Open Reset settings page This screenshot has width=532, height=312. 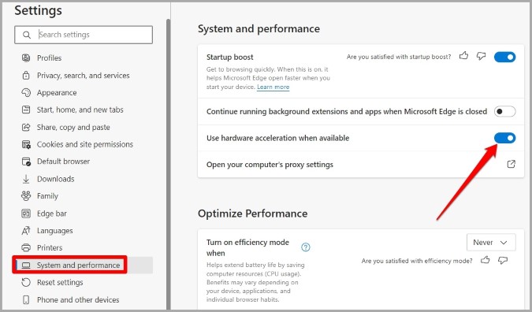coord(60,282)
